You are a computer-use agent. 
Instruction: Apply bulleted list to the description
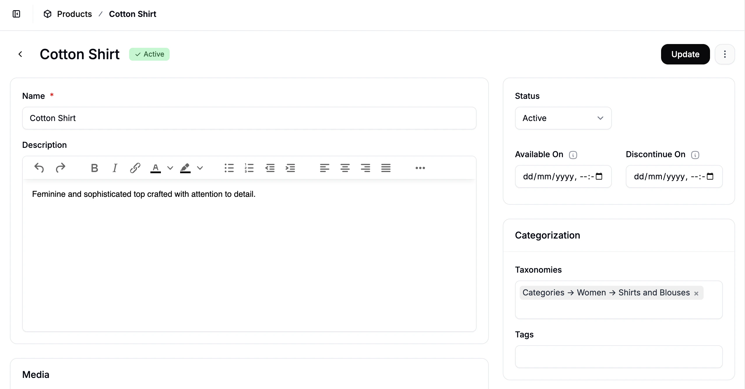(x=229, y=168)
